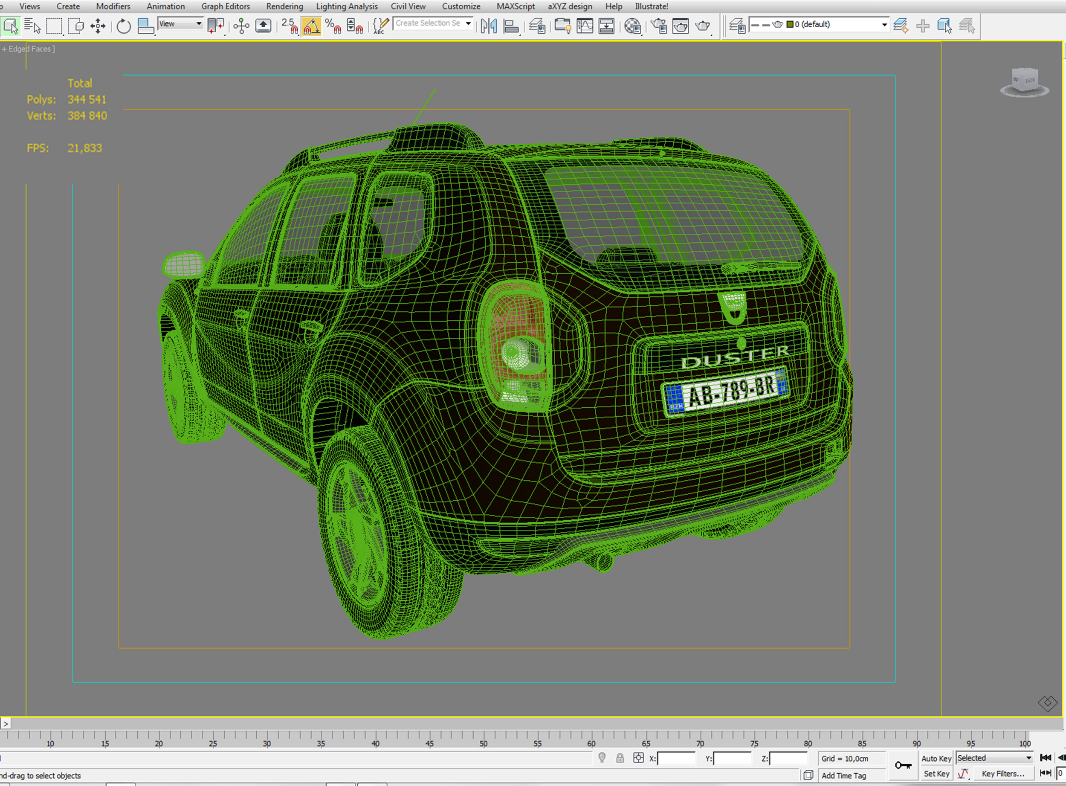Screen dimensions: 1066x786
Task: Open the Views menu
Action: click(x=29, y=6)
